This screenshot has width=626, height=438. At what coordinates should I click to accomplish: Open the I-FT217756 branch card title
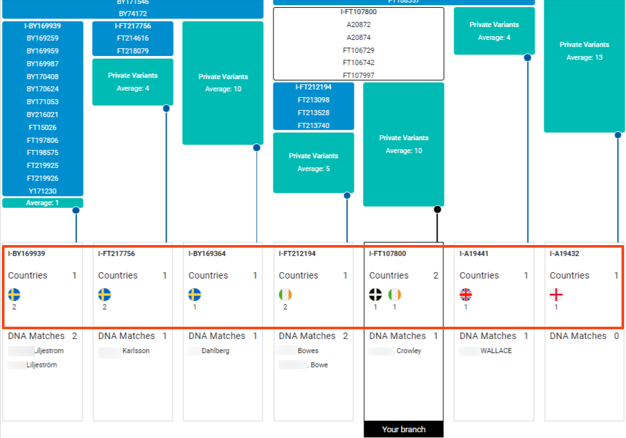(x=116, y=253)
